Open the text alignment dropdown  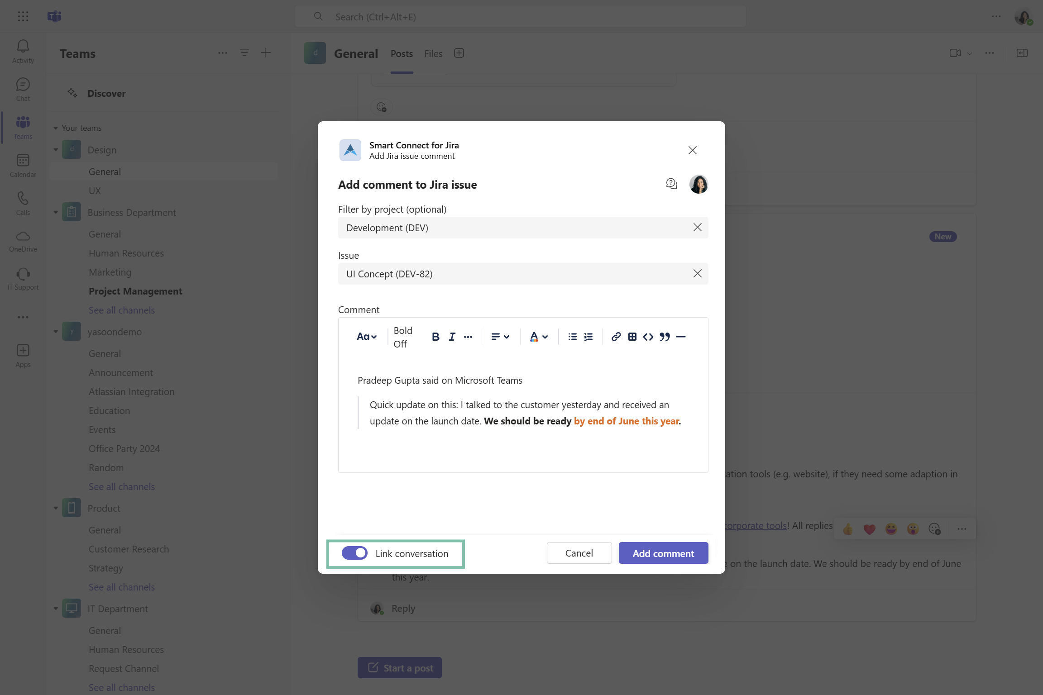pos(500,337)
